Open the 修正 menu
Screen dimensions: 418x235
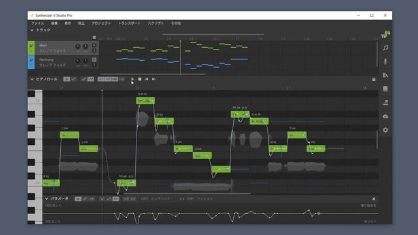(81, 23)
